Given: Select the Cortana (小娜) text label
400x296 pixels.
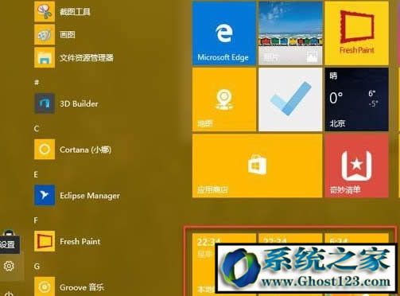Looking at the screenshot, I should [85, 150].
